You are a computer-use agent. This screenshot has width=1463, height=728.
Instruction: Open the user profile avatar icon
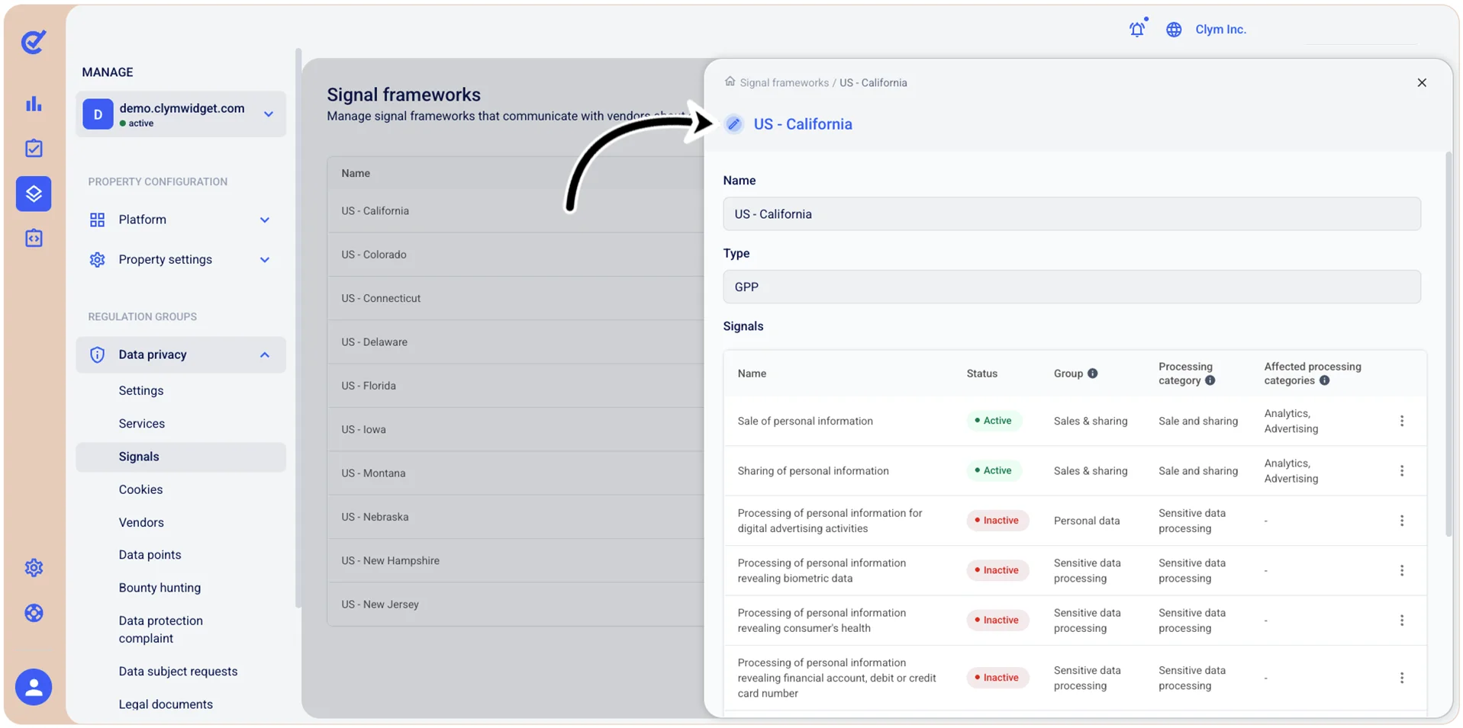pos(34,687)
